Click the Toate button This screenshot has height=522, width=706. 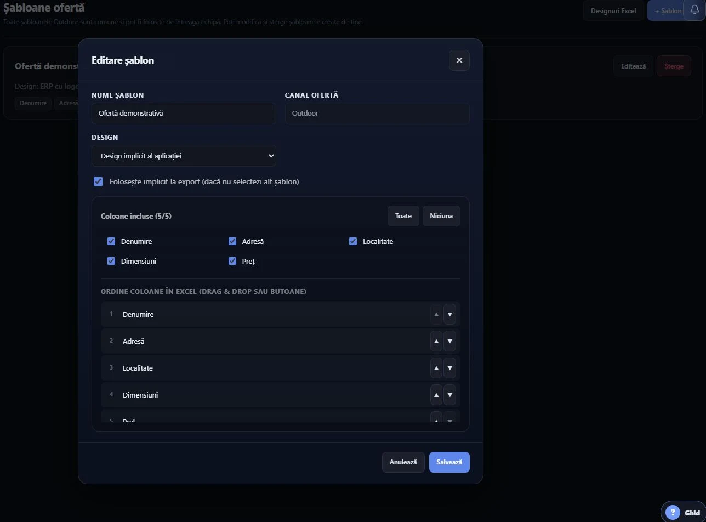(x=403, y=216)
